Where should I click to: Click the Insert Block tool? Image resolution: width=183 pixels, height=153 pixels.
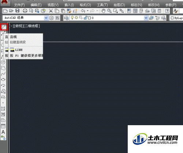tap(3, 91)
